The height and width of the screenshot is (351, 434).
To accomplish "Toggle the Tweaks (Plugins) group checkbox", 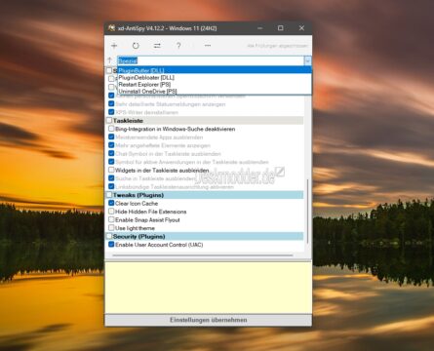I will click(109, 195).
